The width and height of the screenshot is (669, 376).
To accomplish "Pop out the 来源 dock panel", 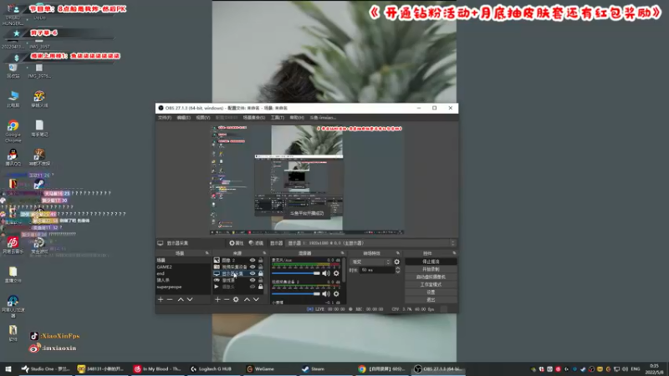I will pos(264,253).
